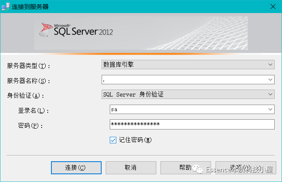The width and height of the screenshot is (282, 182).
Task: Click the 登录名(L) label
Action: tap(33, 111)
